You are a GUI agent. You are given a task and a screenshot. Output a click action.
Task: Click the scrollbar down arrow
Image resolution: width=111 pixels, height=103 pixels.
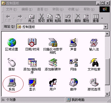click(107, 94)
